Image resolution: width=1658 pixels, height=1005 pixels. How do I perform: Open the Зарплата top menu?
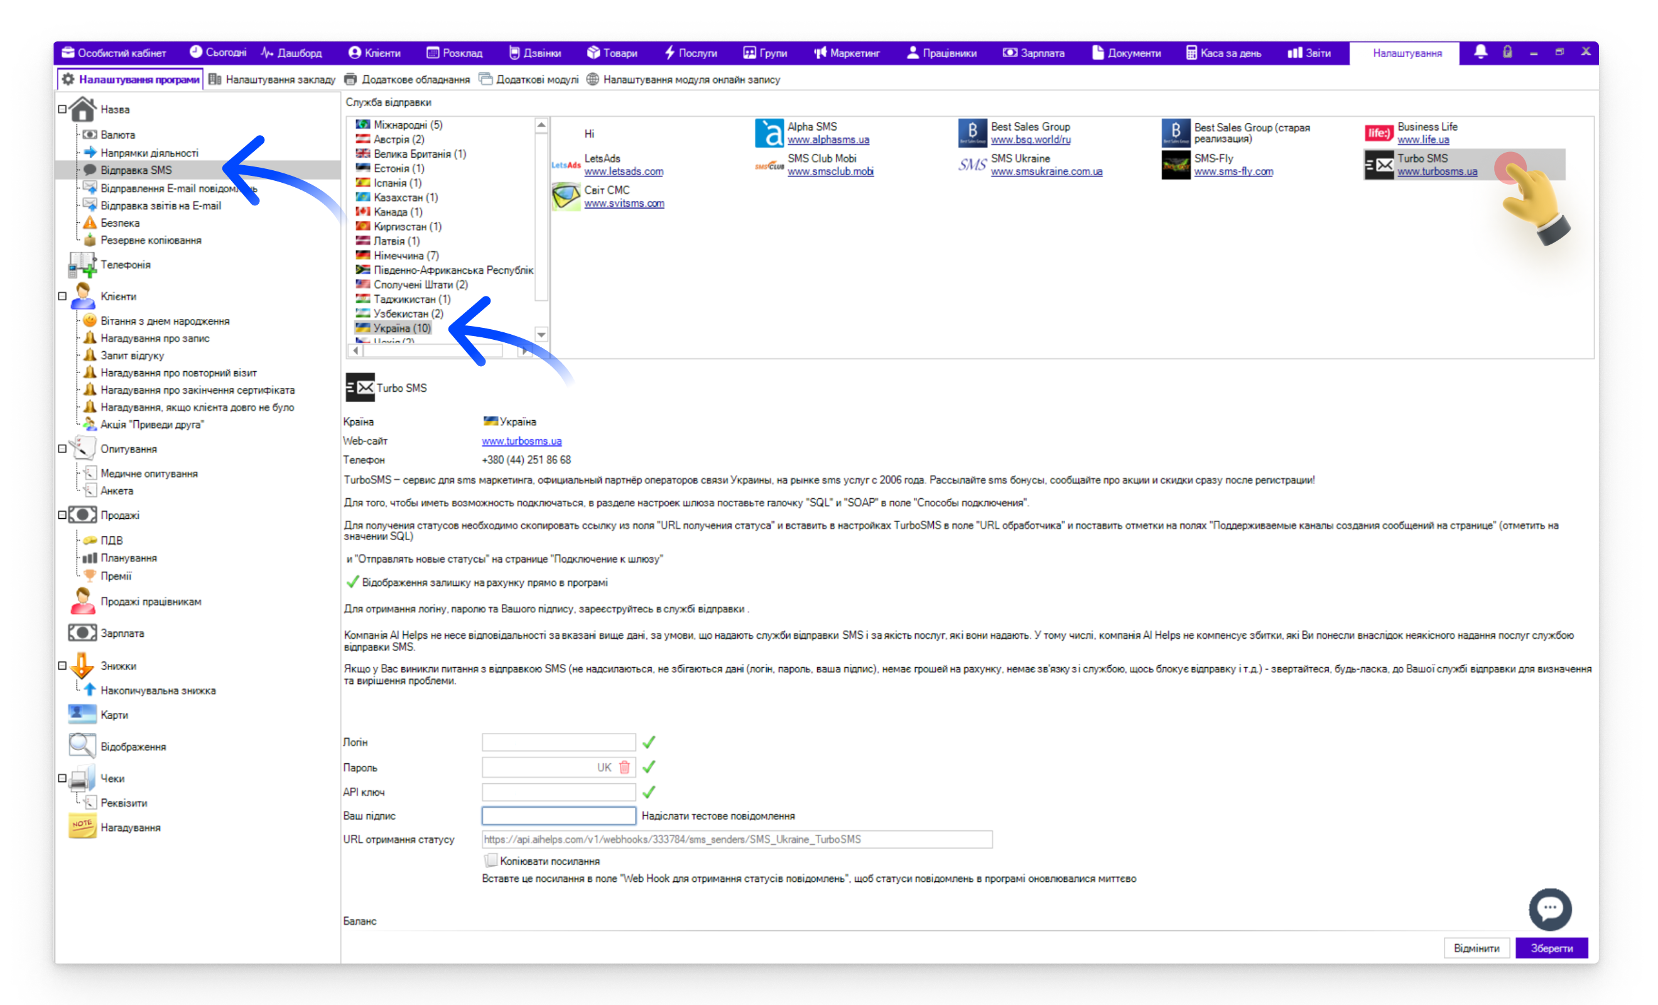click(x=1034, y=53)
